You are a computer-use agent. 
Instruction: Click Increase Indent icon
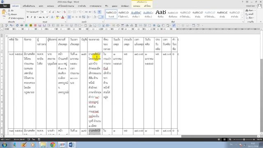[90, 12]
